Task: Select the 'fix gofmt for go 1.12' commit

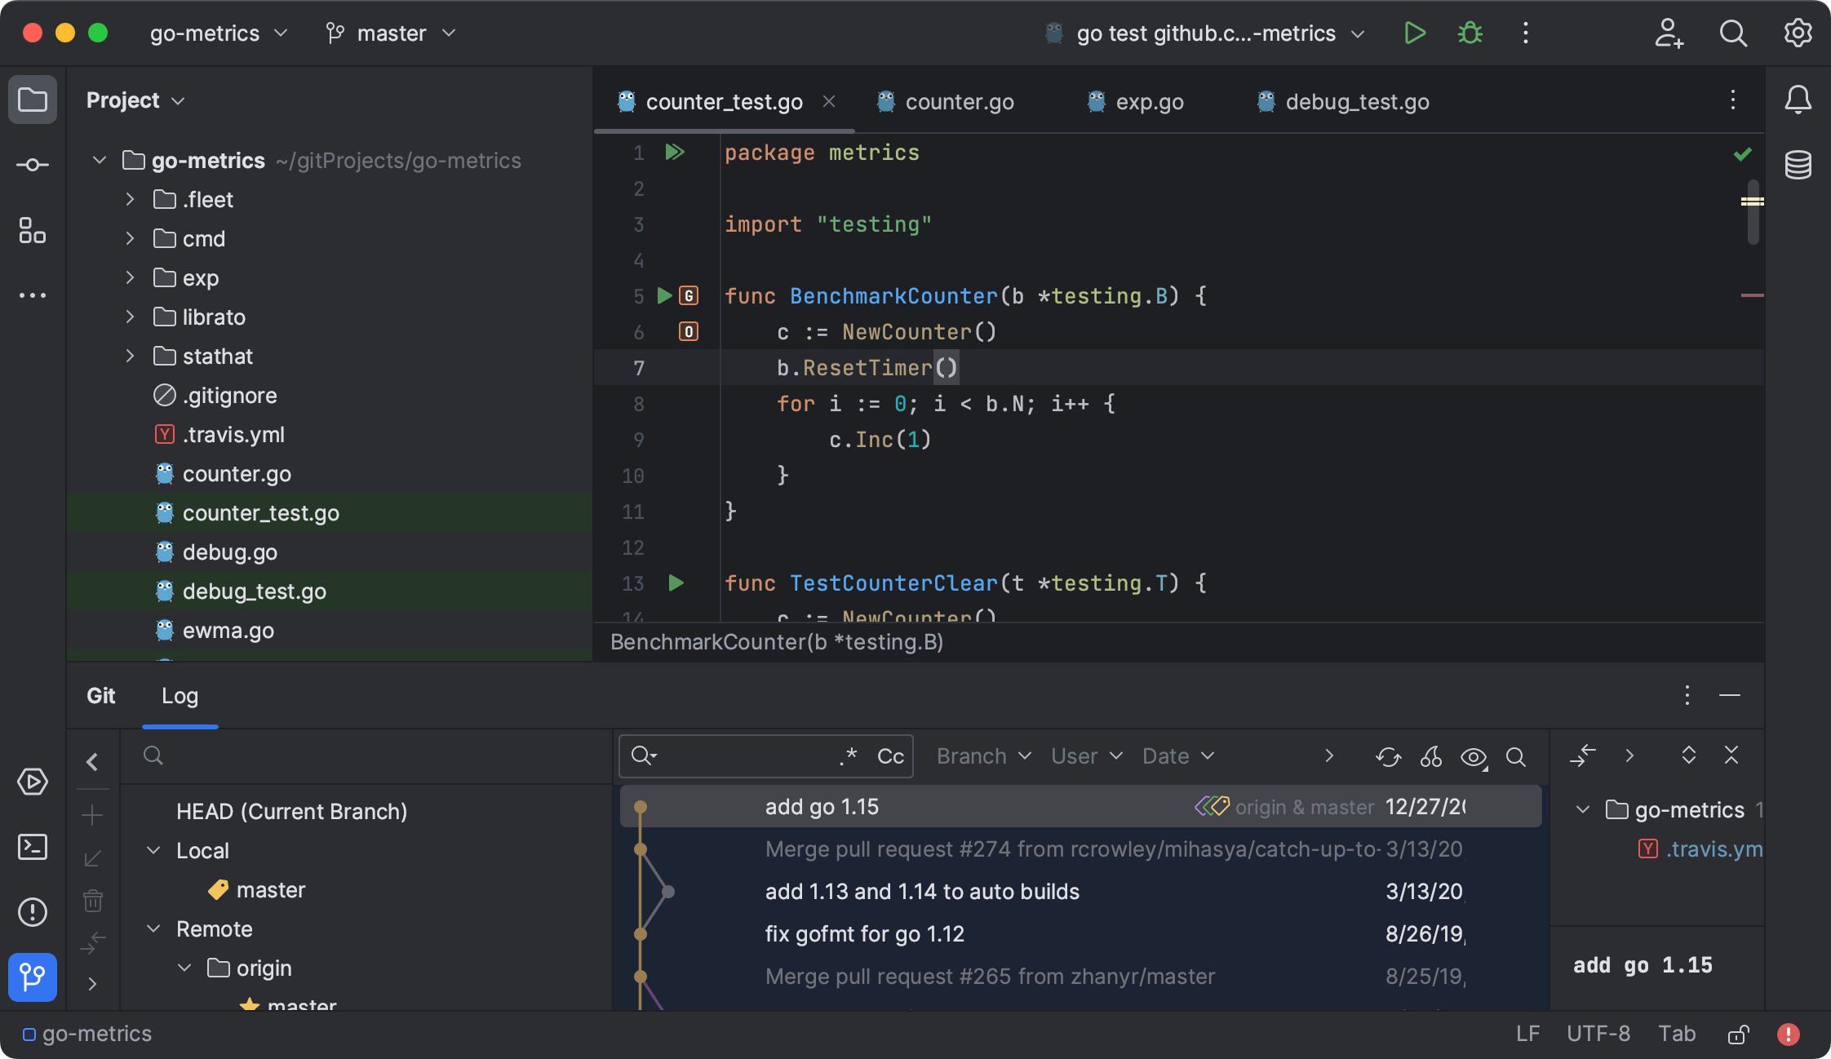Action: (866, 933)
